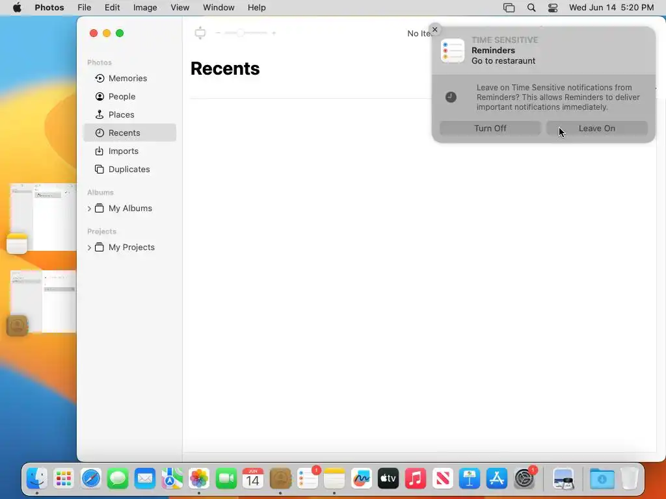Click the Reminders app icon in notification
Viewport: 666px width, 499px height.
pos(453,51)
